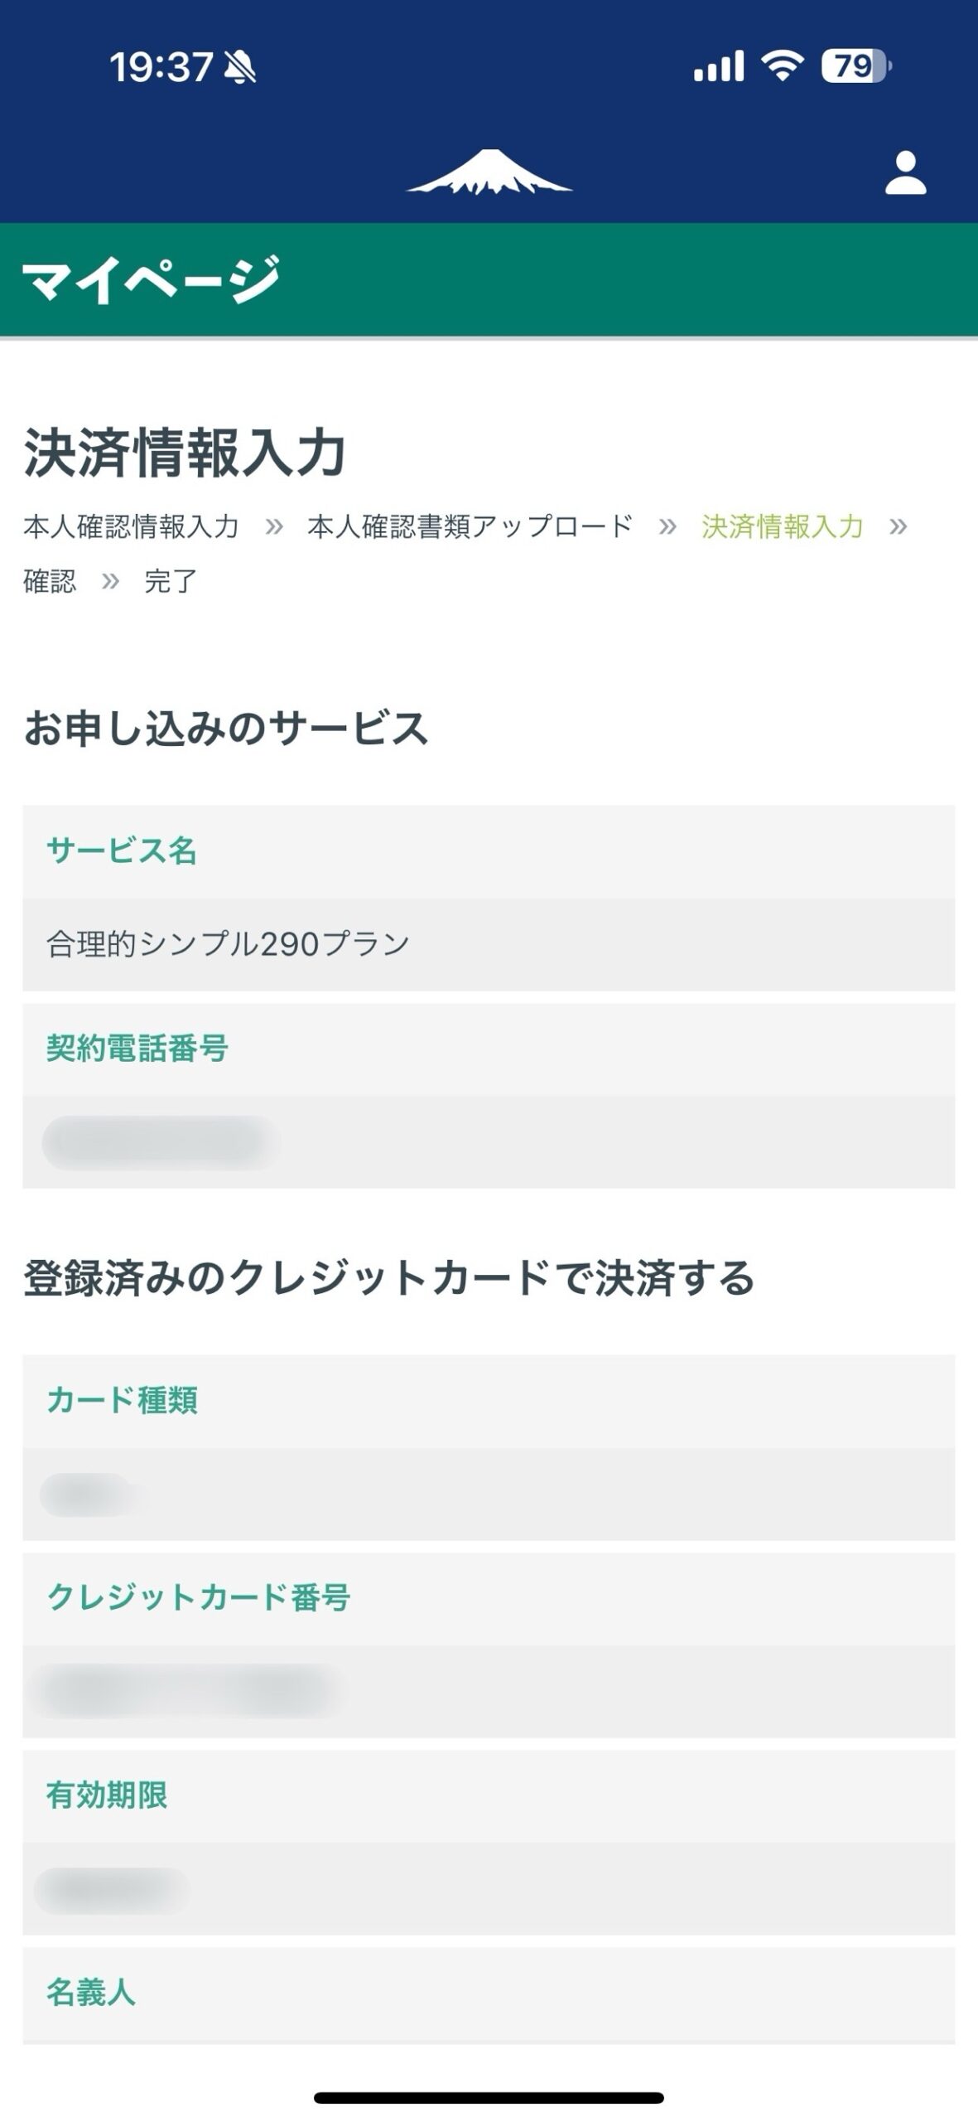Tap the cellular signal bars icon
Viewport: 978px width, 2122px height.
718,65
